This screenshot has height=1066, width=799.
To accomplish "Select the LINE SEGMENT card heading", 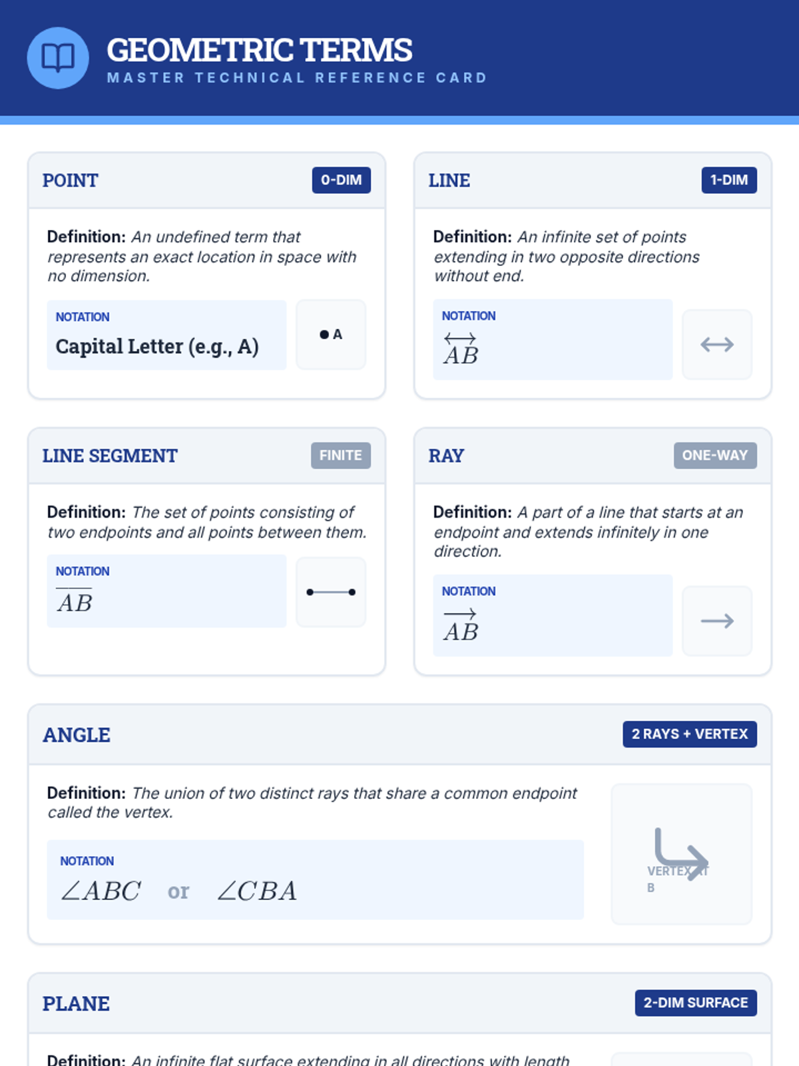I will pyautogui.click(x=110, y=456).
